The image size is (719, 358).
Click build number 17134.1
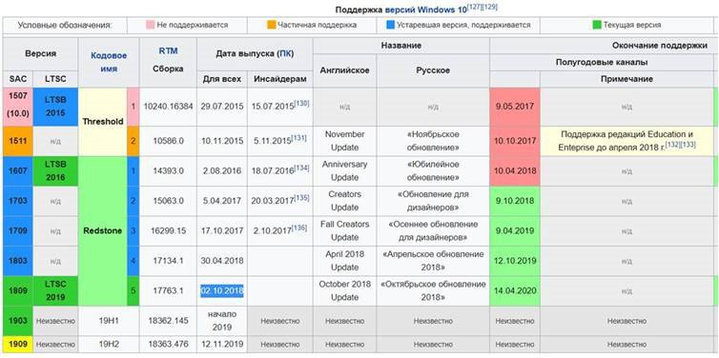point(168,261)
